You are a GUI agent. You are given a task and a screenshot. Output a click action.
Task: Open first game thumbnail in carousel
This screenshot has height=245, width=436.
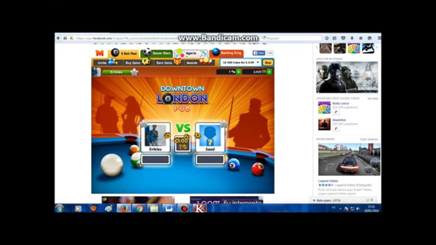326,48
